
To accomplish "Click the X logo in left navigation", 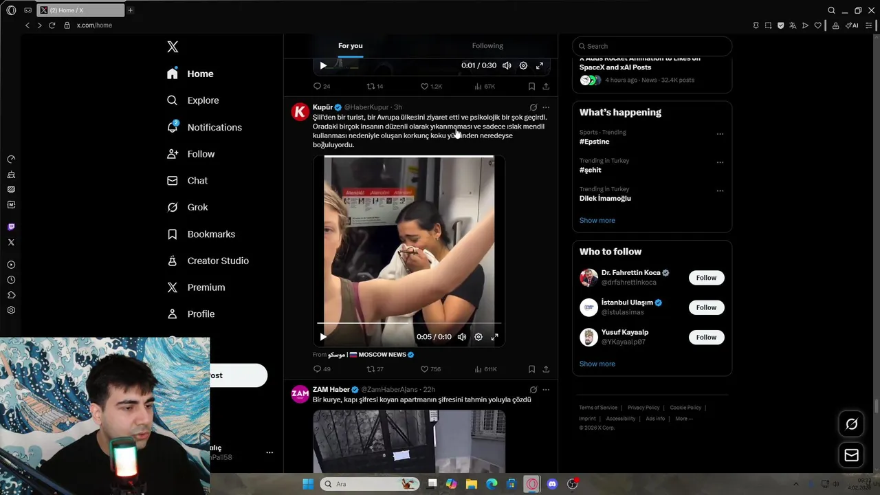I will point(173,47).
